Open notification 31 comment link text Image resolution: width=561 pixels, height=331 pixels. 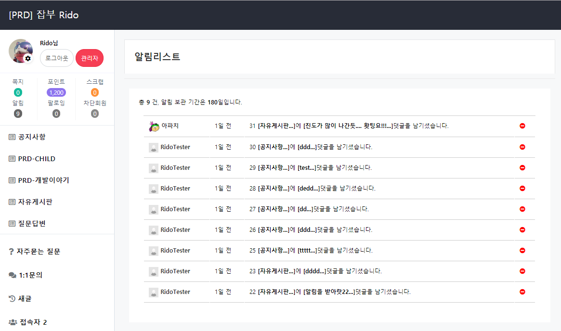coord(349,126)
